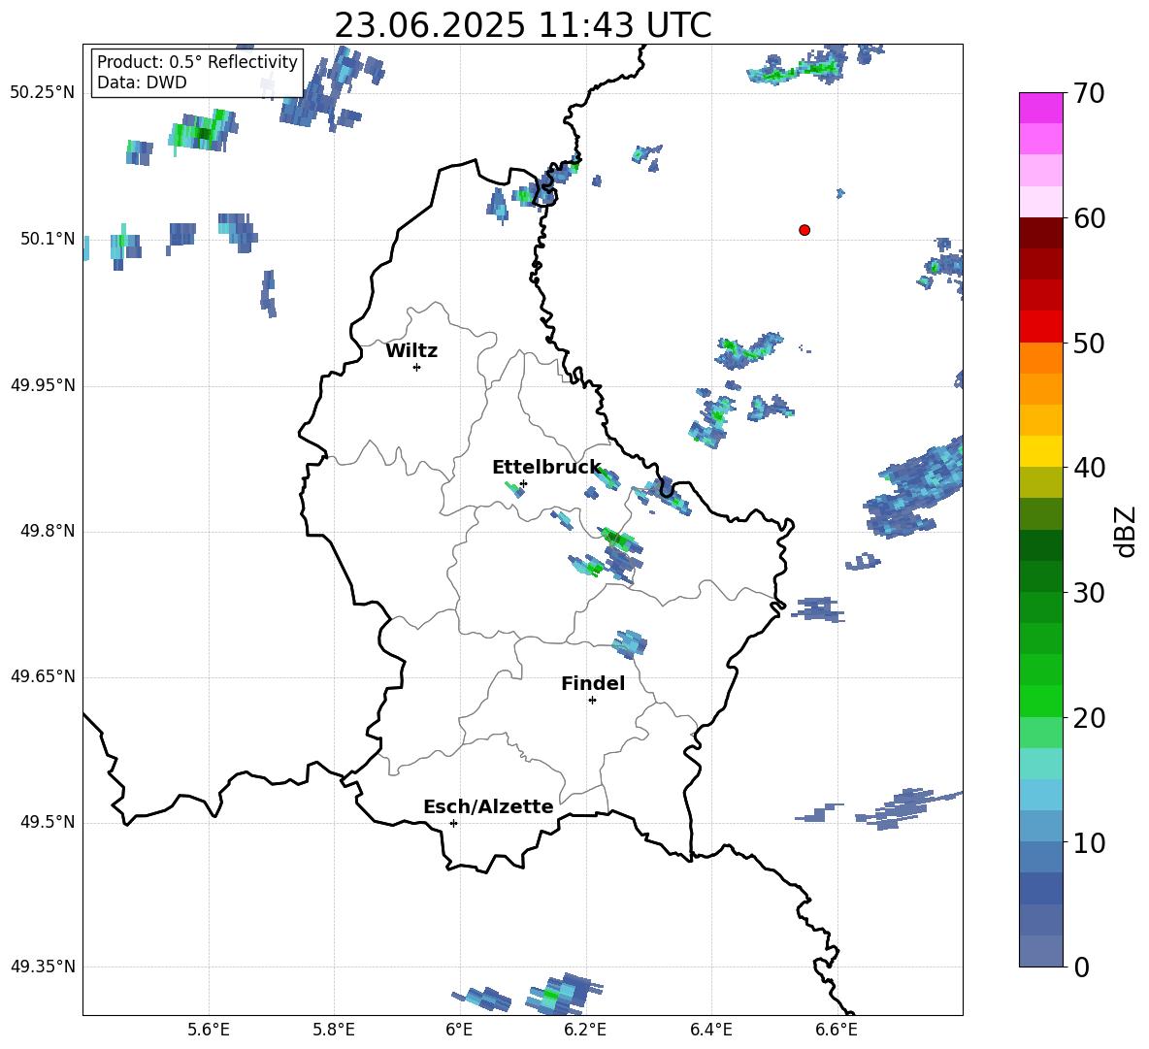1149x1049 pixels.
Task: Pick the dark red colorbar segment below 60
Action: pos(1040,233)
